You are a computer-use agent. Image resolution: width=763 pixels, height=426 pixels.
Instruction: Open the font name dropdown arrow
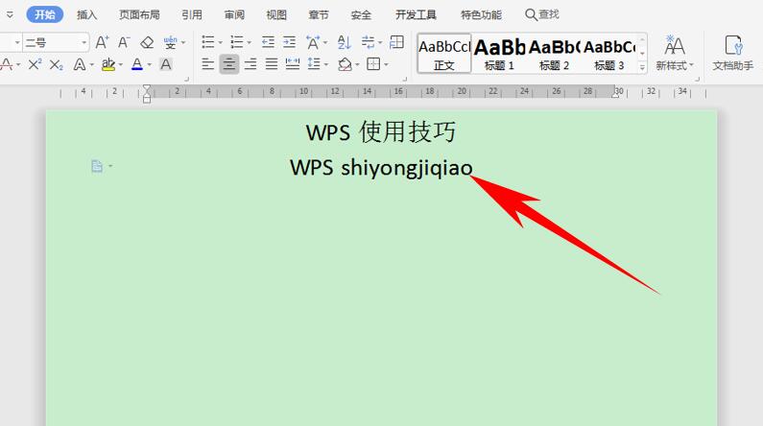(x=17, y=43)
